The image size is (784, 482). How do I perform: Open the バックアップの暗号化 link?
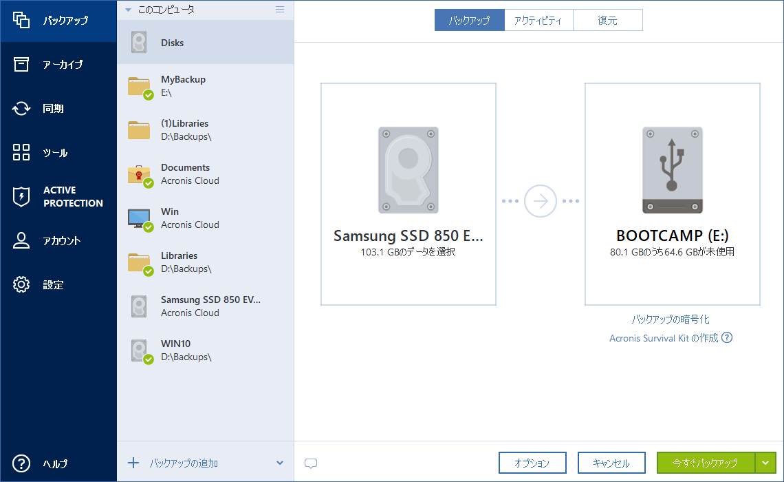(x=670, y=319)
